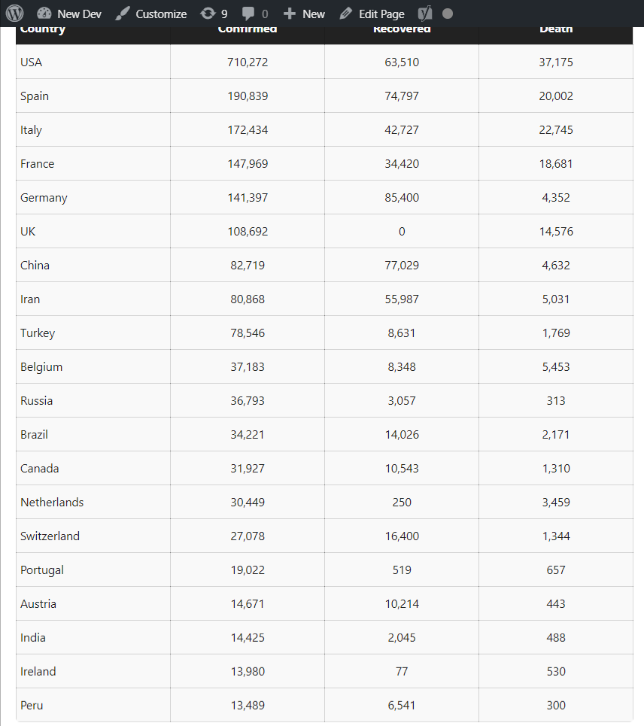
Task: Click the plus icon next to New
Action: pyautogui.click(x=290, y=14)
